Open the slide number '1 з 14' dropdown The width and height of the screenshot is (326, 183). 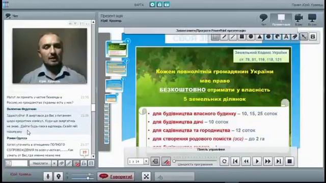coord(146,161)
